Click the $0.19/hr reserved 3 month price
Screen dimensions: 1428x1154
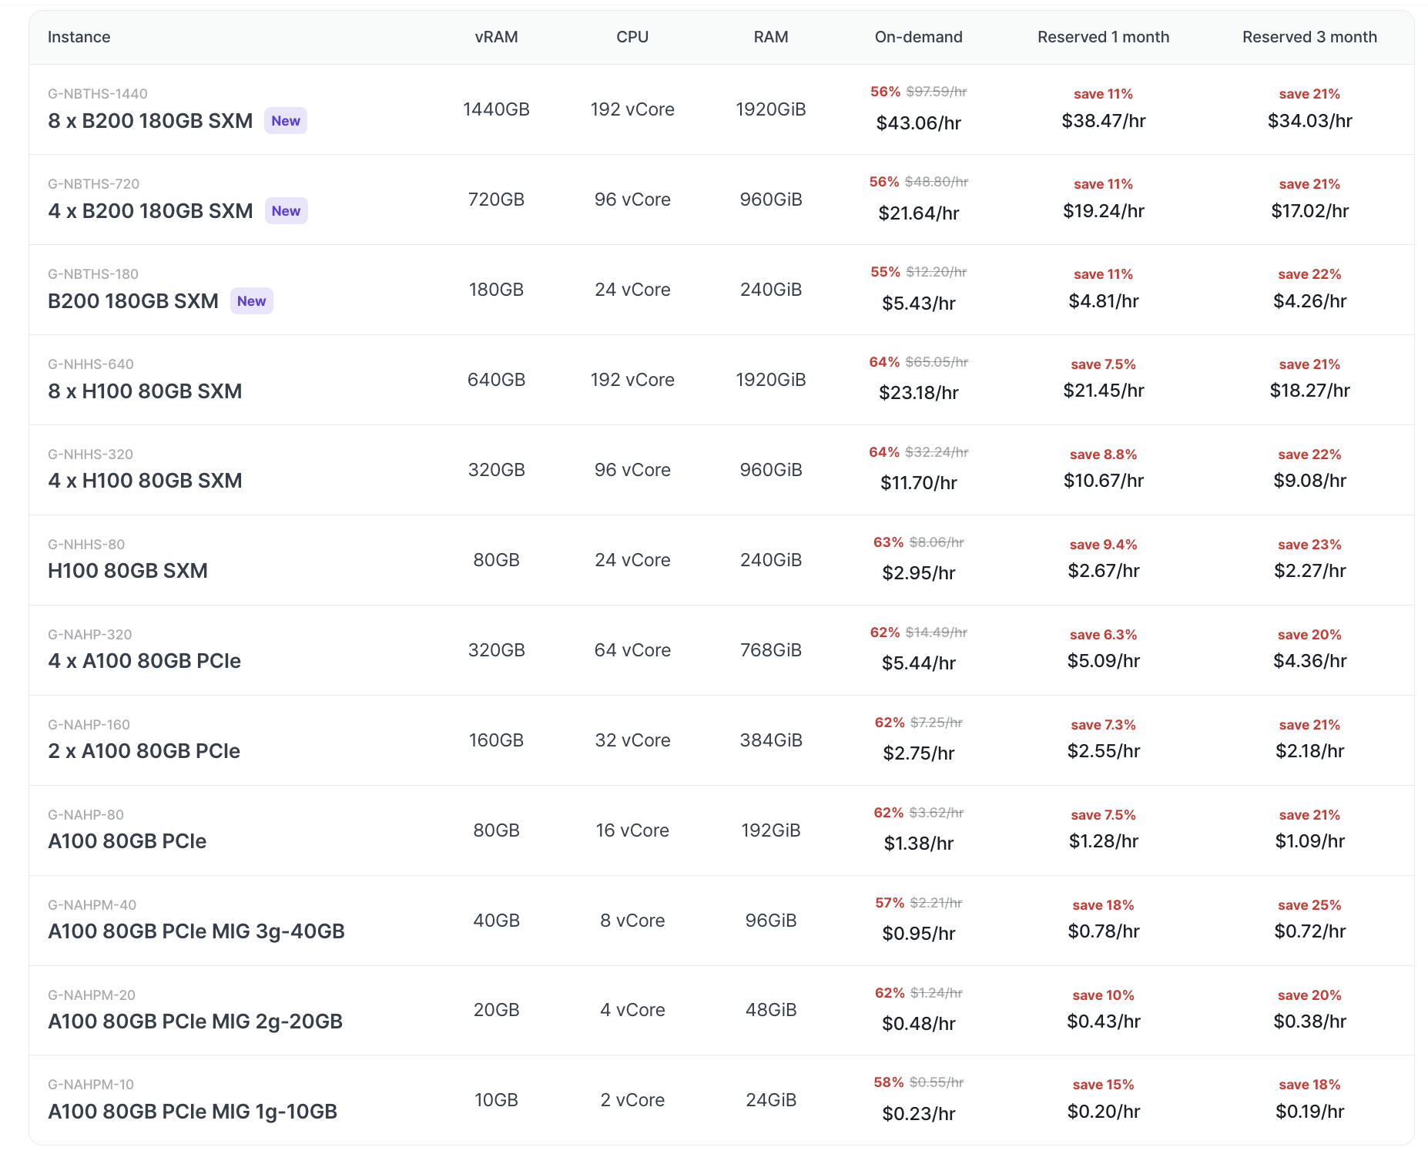1309,1112
